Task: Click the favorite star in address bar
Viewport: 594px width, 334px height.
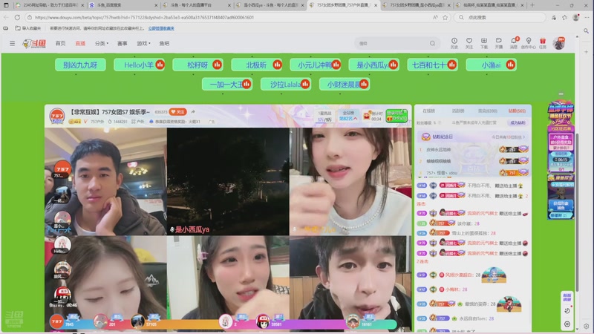Action: [x=445, y=17]
